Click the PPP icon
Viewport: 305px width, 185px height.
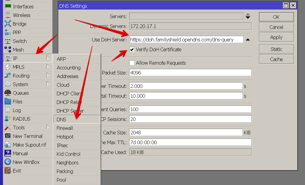click(8, 32)
